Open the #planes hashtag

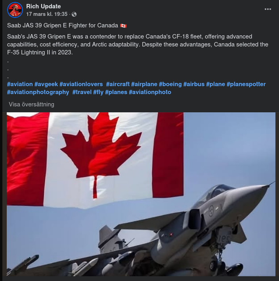116,92
